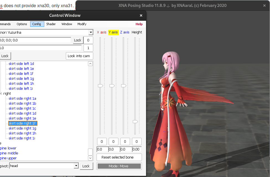The height and width of the screenshot is (177, 270).
Task: Open the Config menu
Action: pyautogui.click(x=37, y=24)
